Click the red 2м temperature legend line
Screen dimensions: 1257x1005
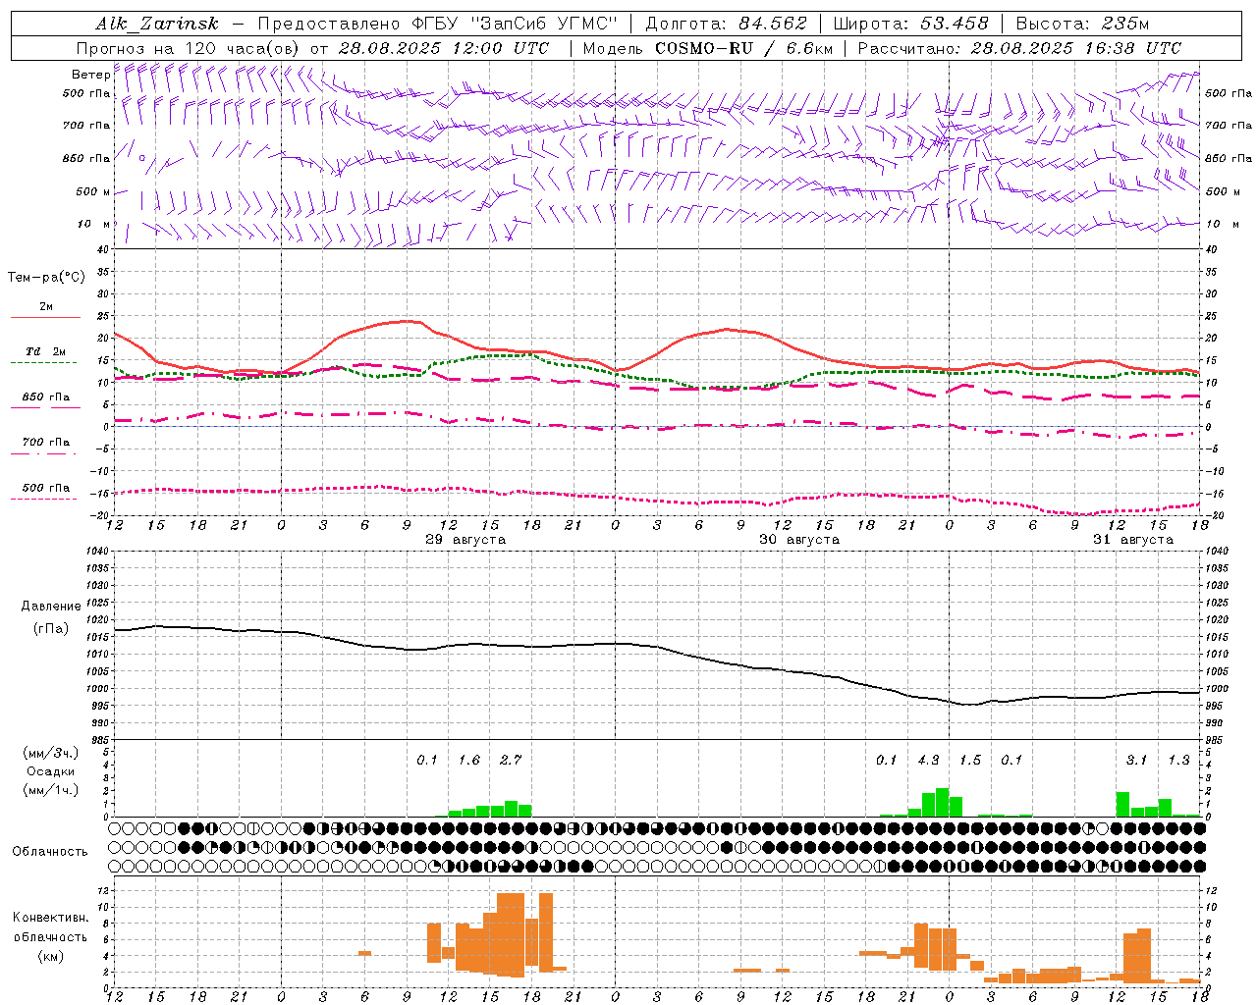pos(45,317)
